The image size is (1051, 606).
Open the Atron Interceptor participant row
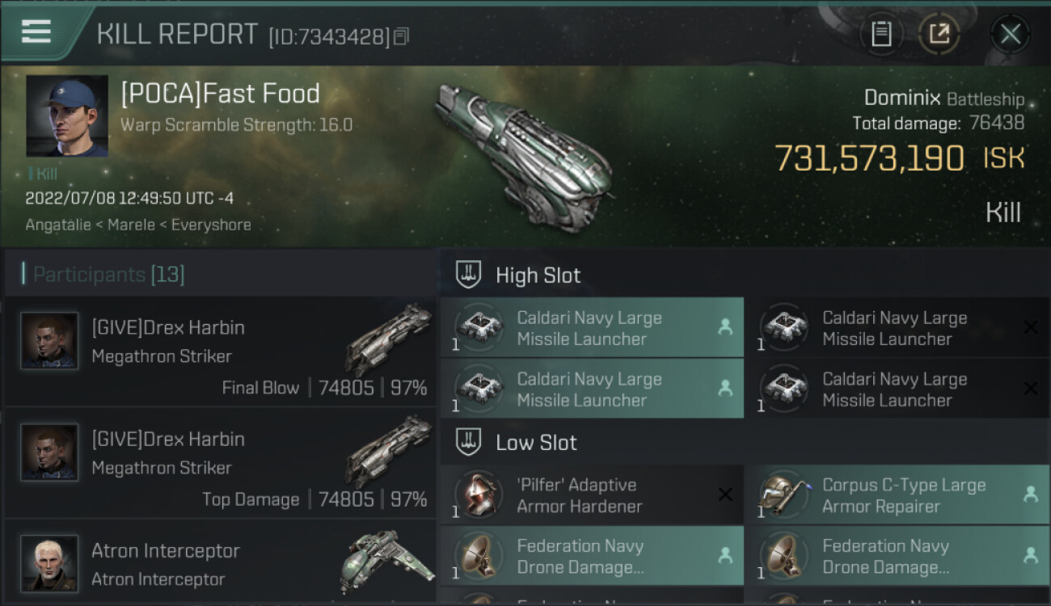click(x=220, y=564)
